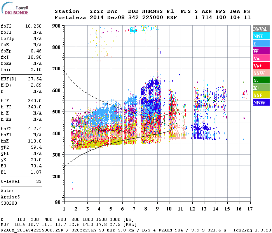Click the NNE echo patch near 900 km
The width and height of the screenshot is (272, 233).
[133, 30]
